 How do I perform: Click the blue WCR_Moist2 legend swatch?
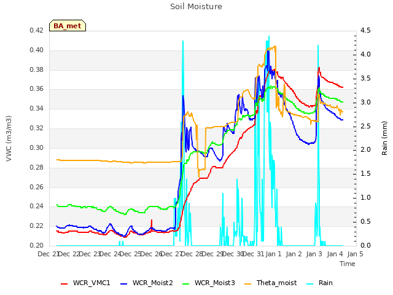[x=124, y=284]
